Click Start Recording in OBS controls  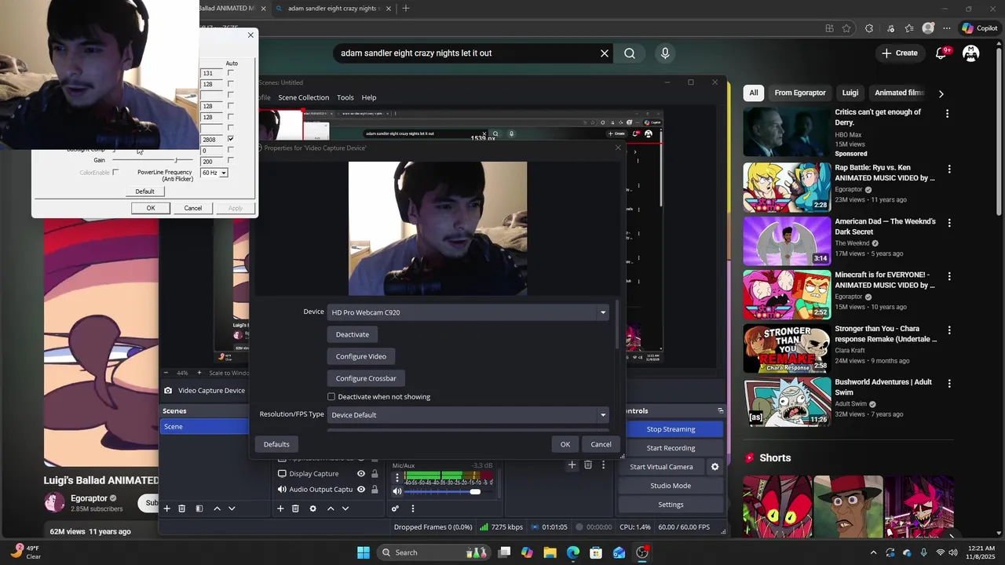[x=671, y=448]
